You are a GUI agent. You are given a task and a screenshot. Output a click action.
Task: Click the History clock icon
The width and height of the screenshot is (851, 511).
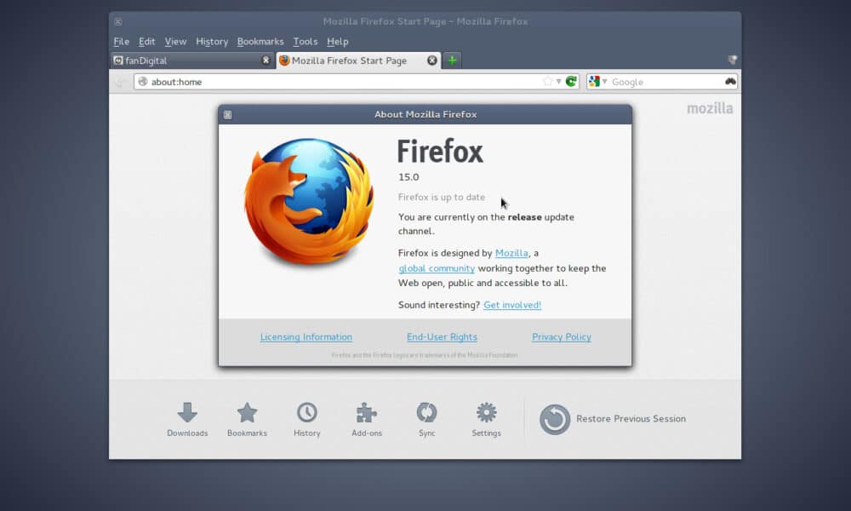(x=307, y=413)
